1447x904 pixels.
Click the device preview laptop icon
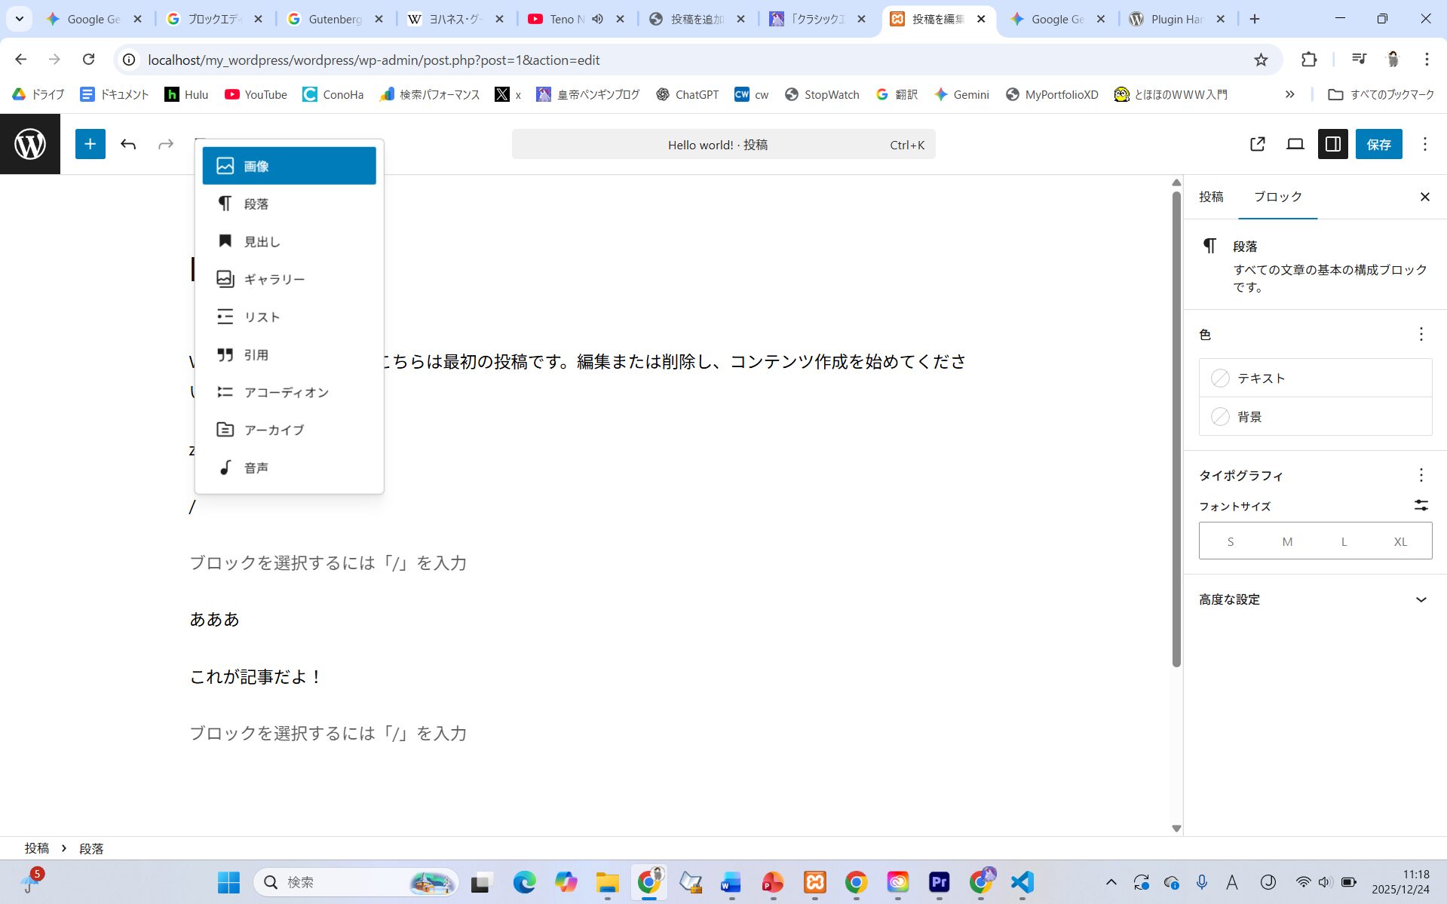[1295, 144]
